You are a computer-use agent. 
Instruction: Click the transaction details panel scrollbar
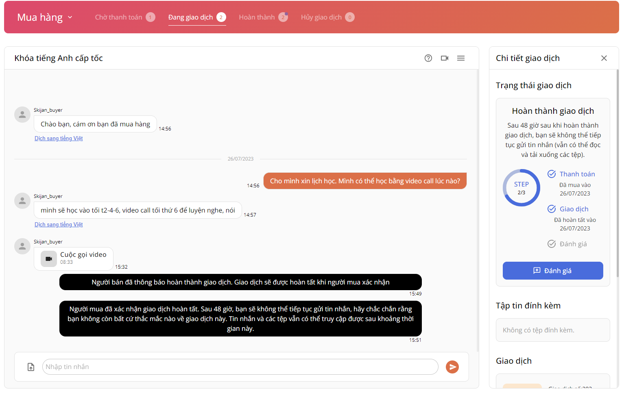(617, 174)
